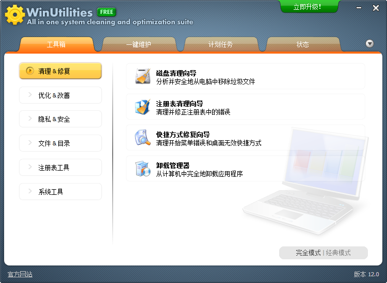
Task: Switch to the 一键维护 tab
Action: 138,45
